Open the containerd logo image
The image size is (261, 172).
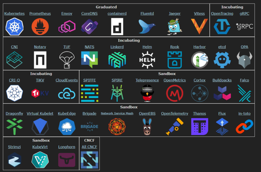(117, 27)
